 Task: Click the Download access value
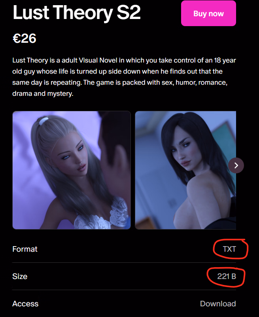(218, 304)
